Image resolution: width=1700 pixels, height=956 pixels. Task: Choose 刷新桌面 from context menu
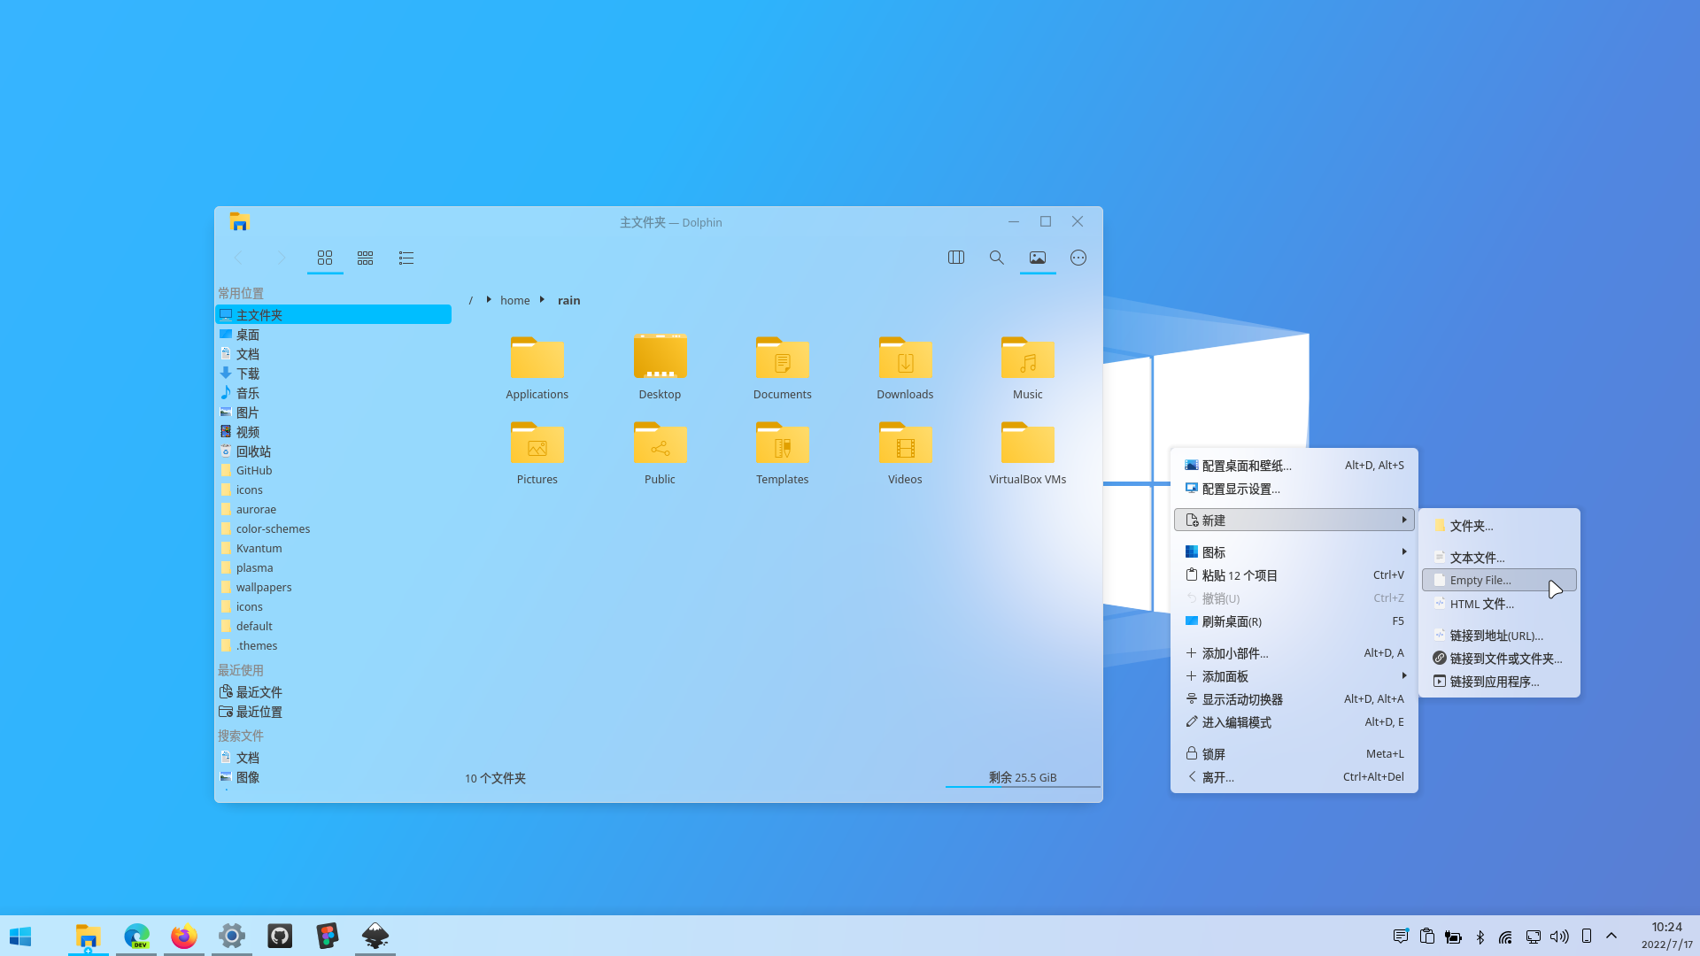[x=1294, y=621]
